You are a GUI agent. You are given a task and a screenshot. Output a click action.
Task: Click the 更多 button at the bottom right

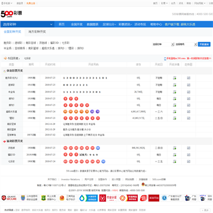click(205, 210)
